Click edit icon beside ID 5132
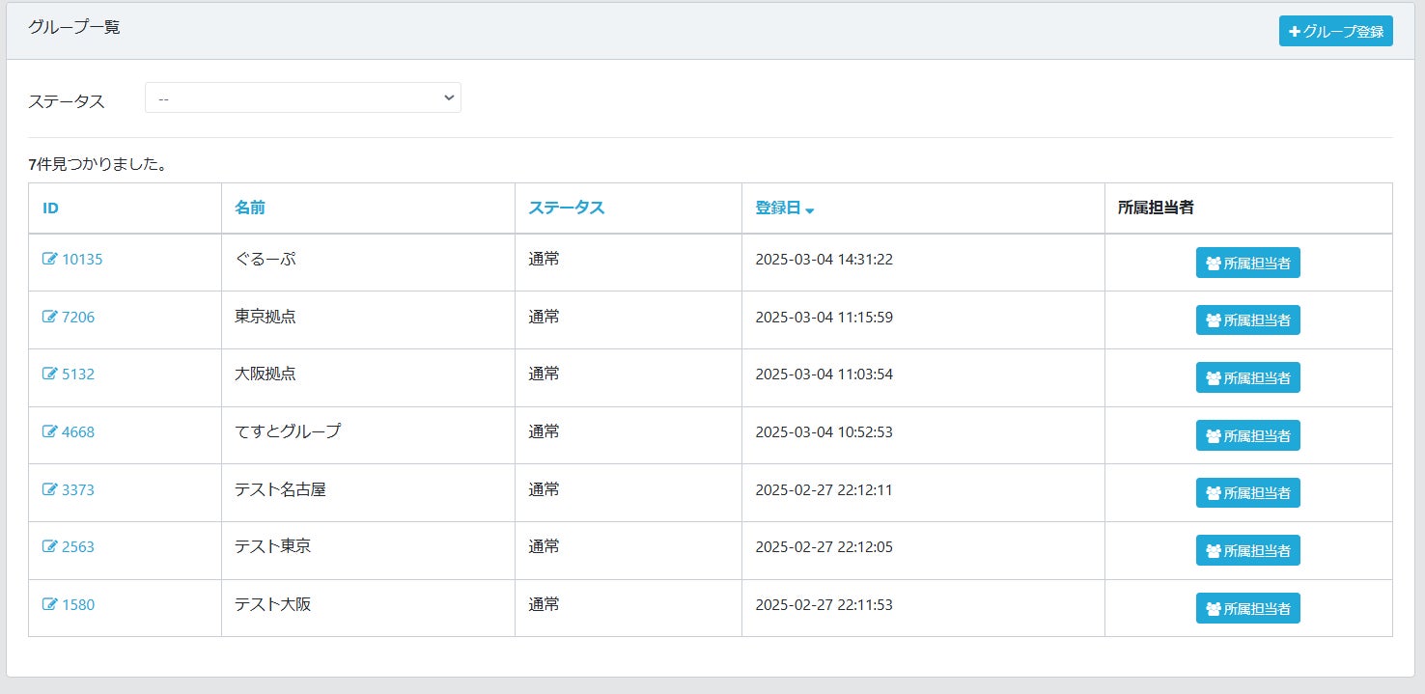Screen dimensions: 1425x694 [50, 374]
